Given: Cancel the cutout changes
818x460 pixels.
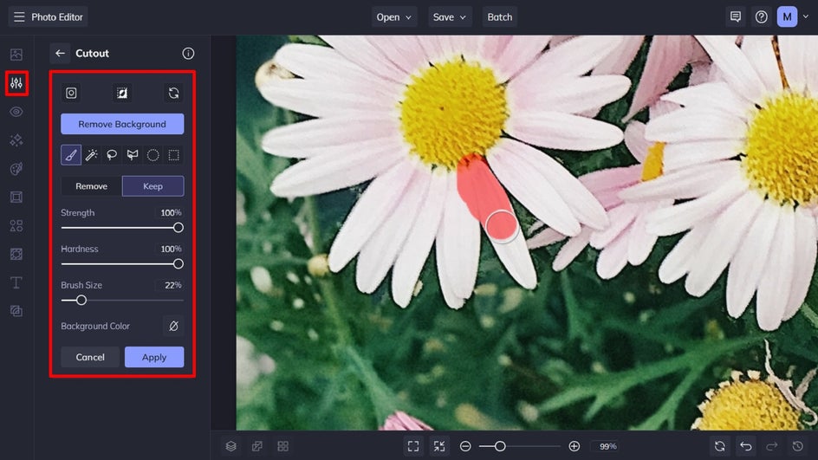Looking at the screenshot, I should tap(90, 357).
